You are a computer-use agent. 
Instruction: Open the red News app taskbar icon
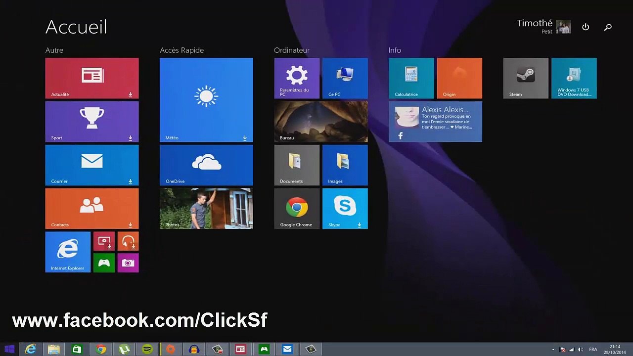coord(241,350)
